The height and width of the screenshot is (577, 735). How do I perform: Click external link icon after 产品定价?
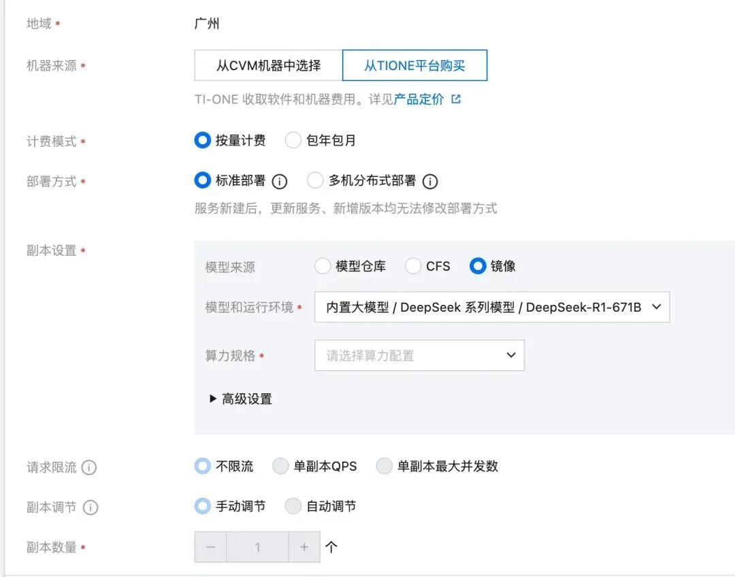tap(456, 99)
